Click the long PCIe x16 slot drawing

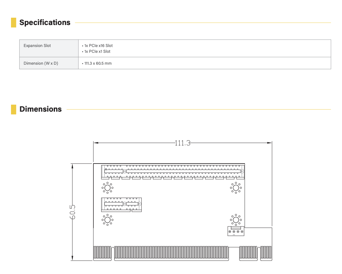(173, 171)
